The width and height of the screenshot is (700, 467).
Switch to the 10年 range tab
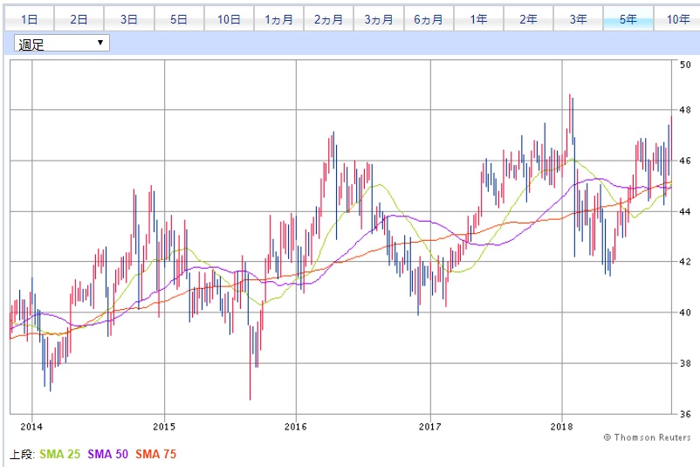coord(677,18)
